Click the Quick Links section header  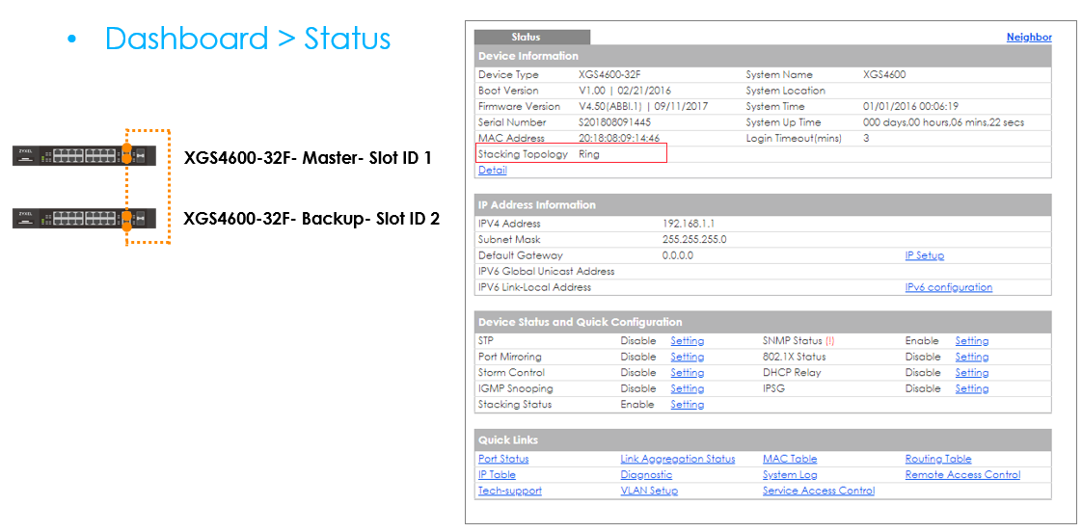pos(763,439)
